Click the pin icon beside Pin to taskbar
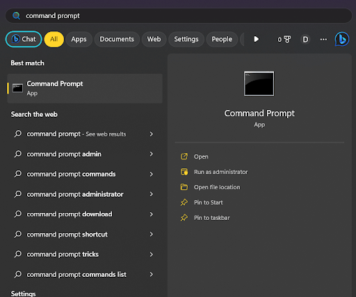356x297 pixels. coord(184,218)
